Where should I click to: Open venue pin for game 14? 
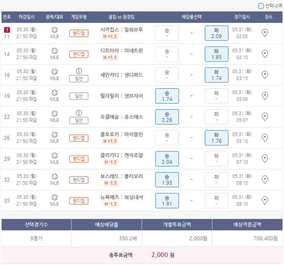265,54
